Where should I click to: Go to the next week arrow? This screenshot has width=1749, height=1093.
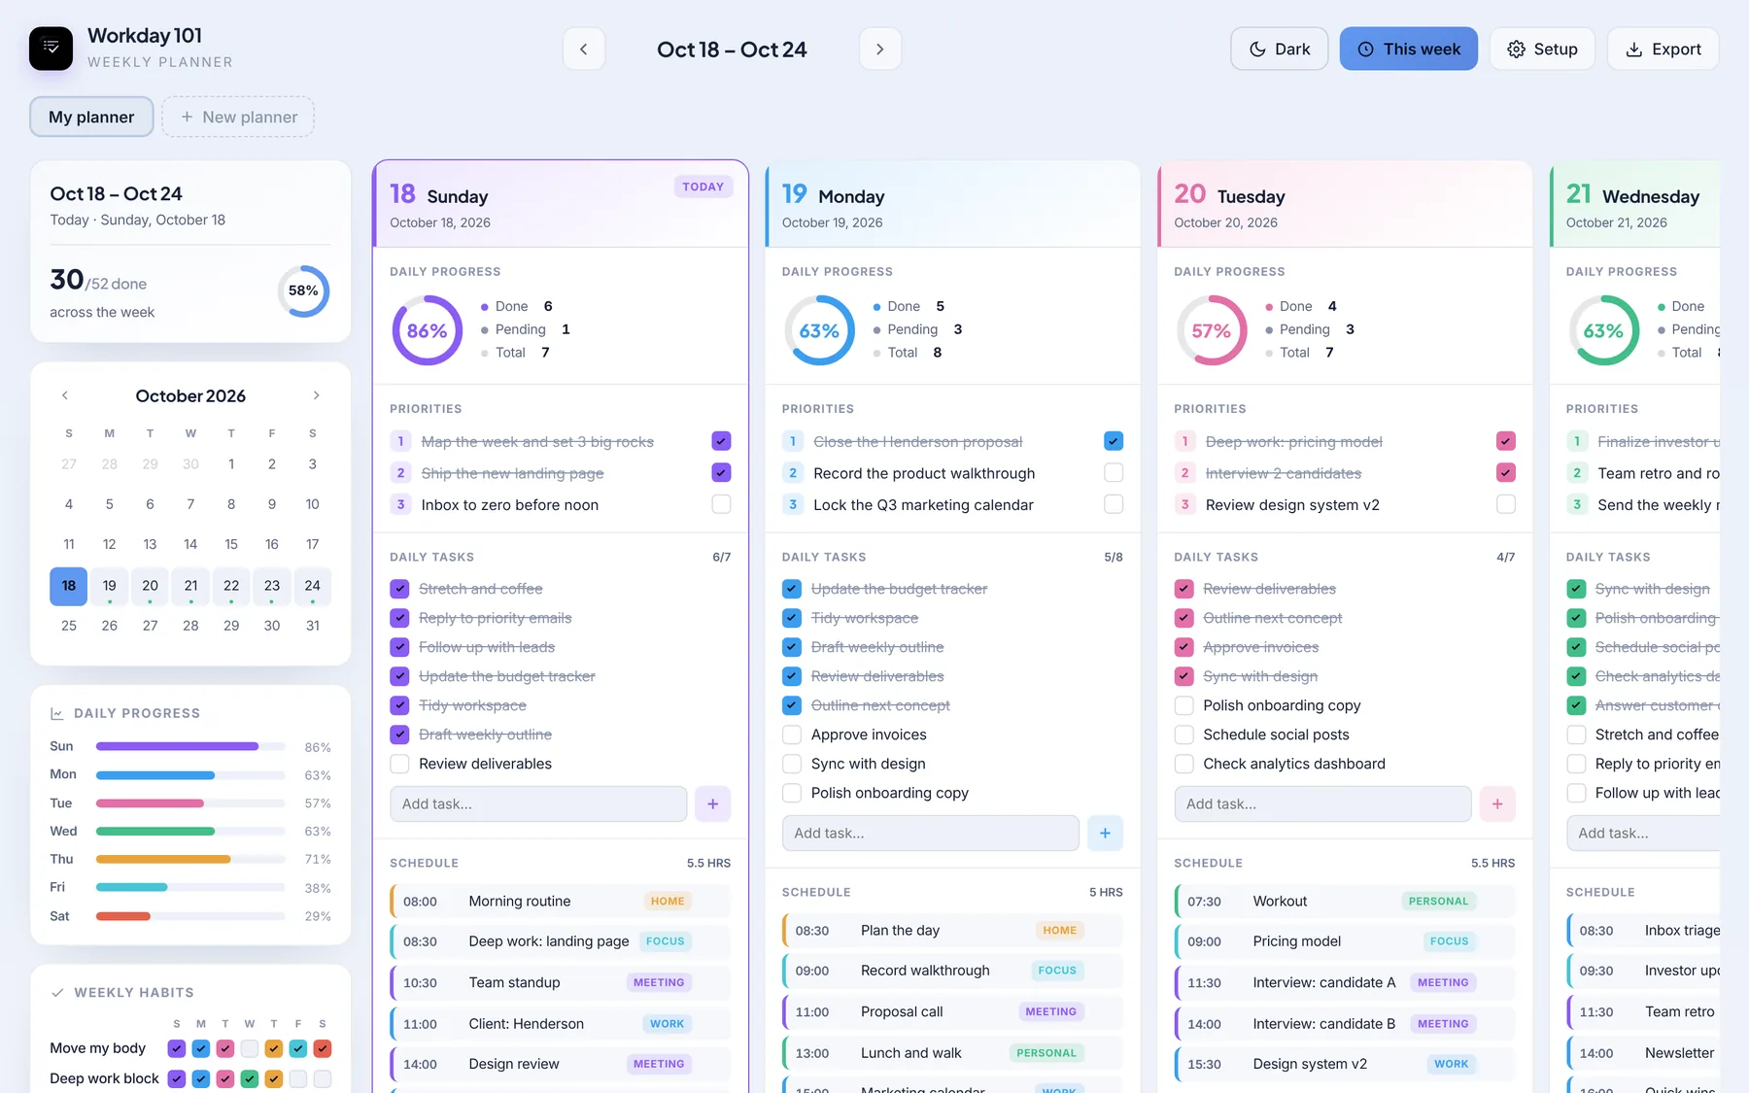click(880, 49)
